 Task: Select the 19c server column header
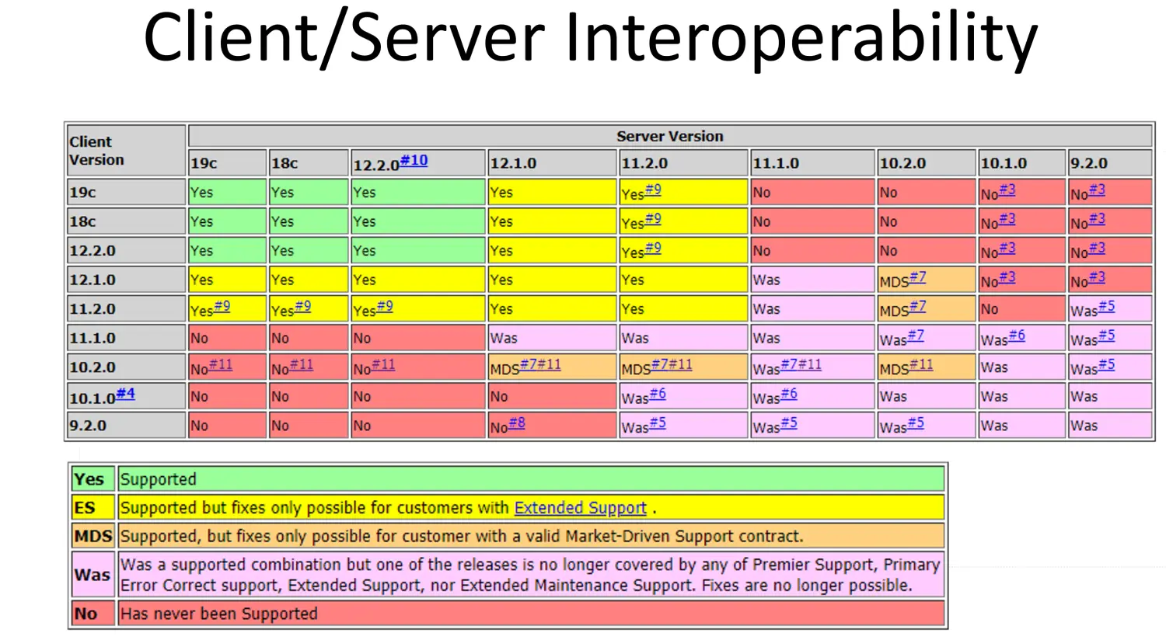[x=227, y=163]
